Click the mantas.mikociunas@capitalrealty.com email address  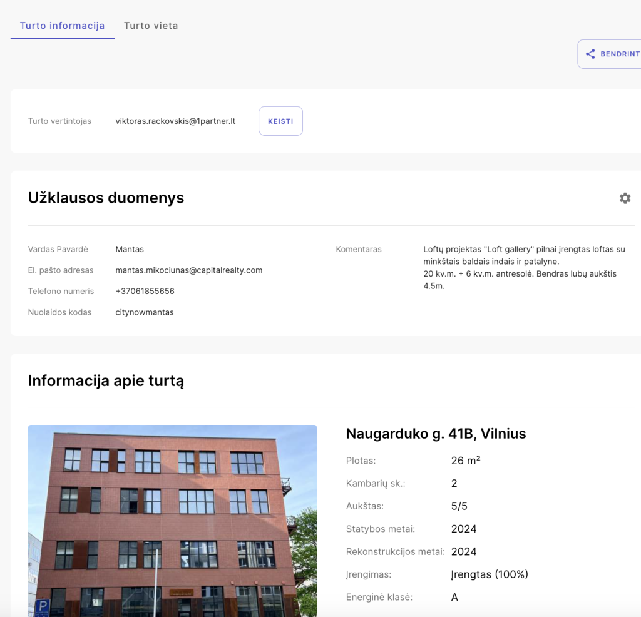[x=188, y=270]
